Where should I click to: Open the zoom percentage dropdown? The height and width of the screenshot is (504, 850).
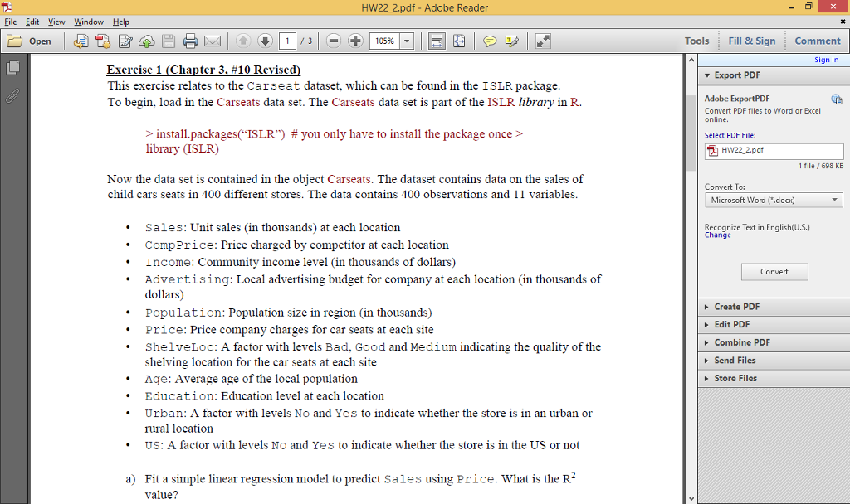pyautogui.click(x=407, y=41)
